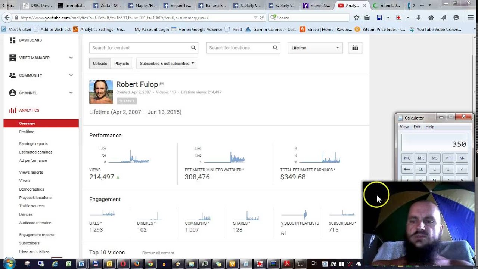
Task: Select the Uploads toggle button
Action: point(100,64)
